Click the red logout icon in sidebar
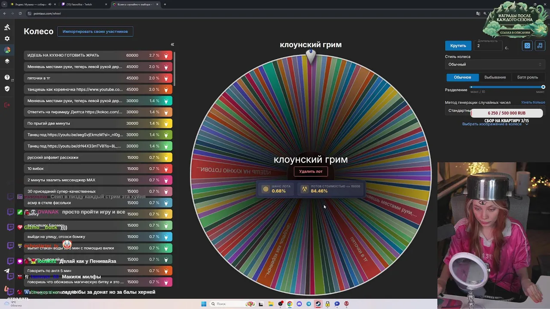This screenshot has height=309, width=550. coord(7,105)
